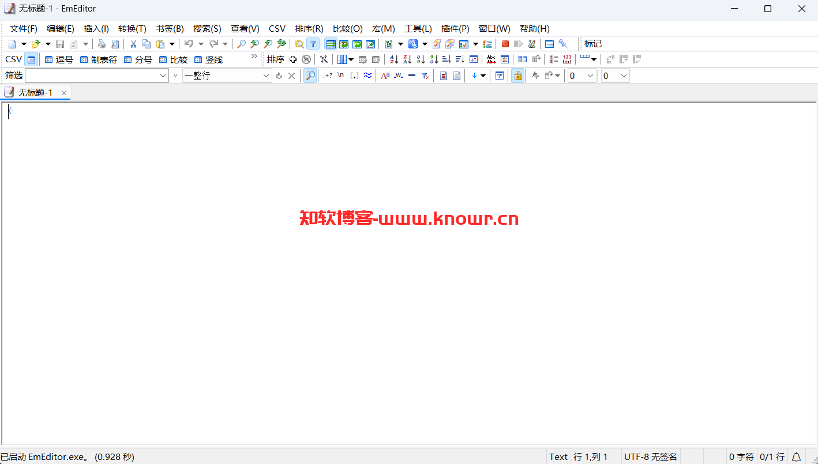
Task: Toggle escape sequence \n filter option
Action: (341, 75)
